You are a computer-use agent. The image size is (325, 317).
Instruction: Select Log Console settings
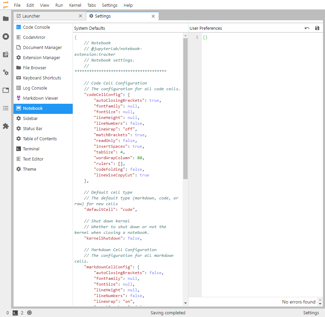pos(43,88)
